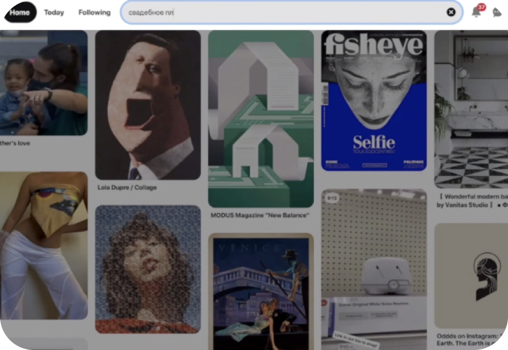This screenshot has width=508, height=350.
Task: Open the messages chat icon
Action: click(x=497, y=12)
